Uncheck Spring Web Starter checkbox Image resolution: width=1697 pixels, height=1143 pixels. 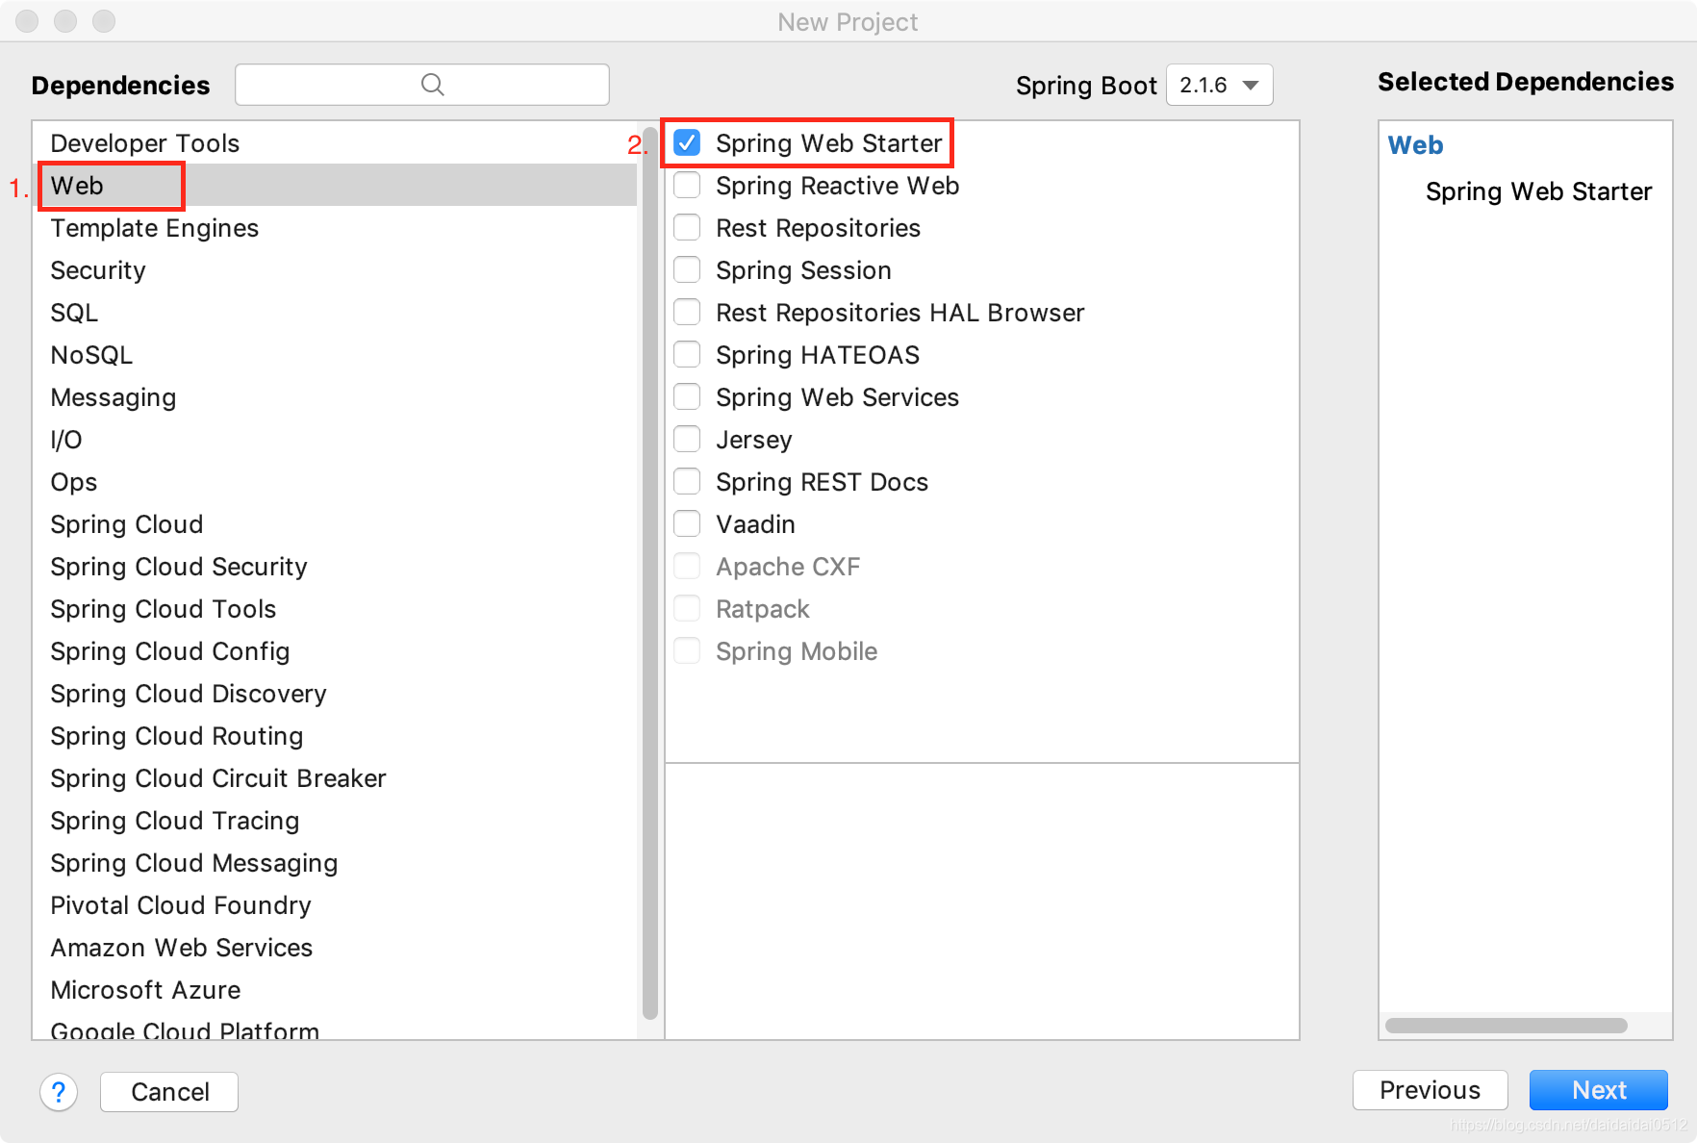pos(687,142)
